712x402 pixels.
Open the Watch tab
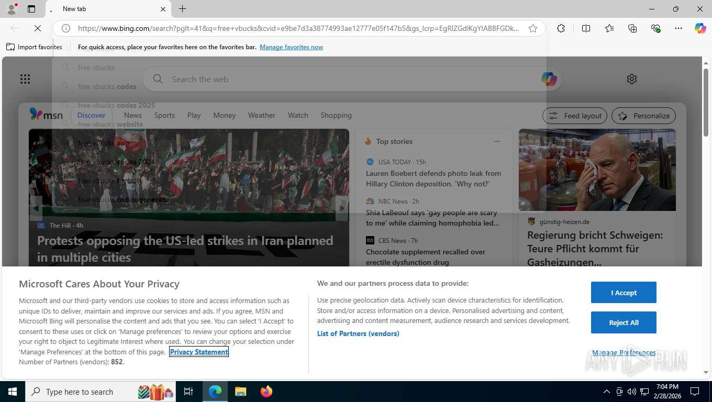(298, 115)
